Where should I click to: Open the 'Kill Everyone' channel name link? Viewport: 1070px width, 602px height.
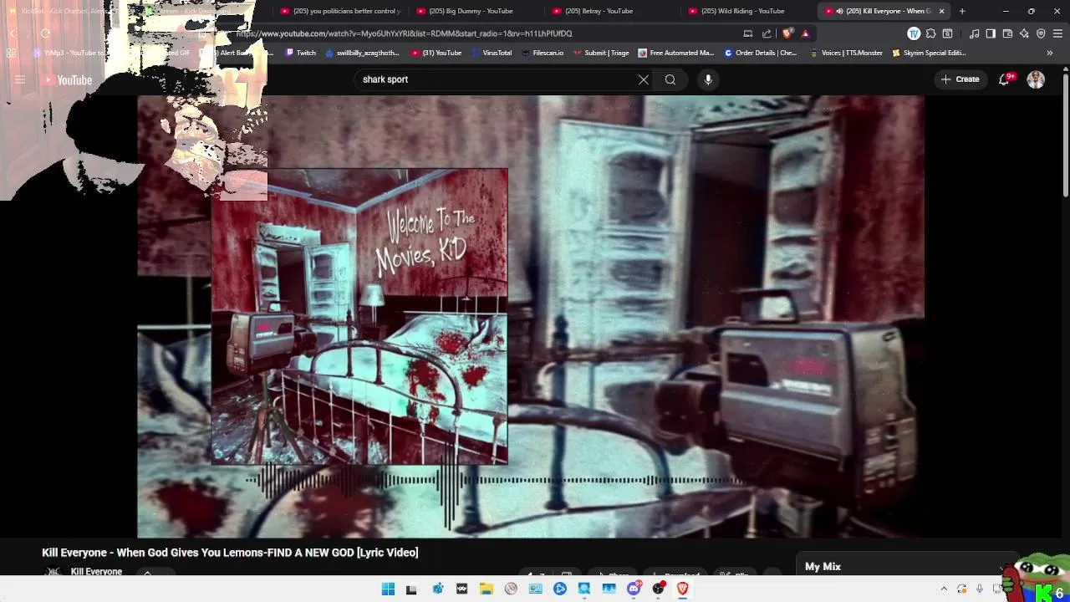pos(96,572)
